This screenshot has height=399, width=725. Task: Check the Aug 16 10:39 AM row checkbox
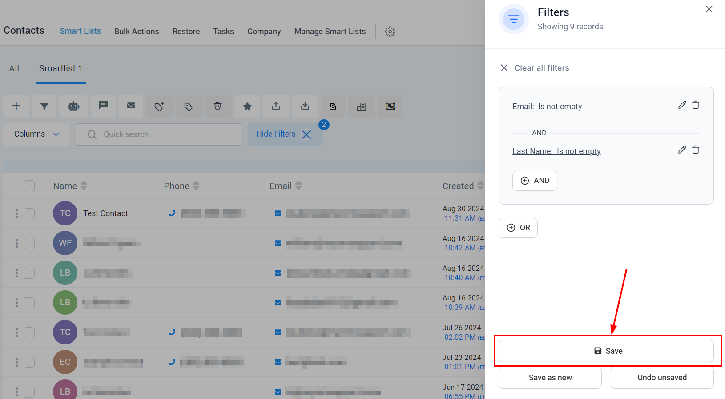pos(29,303)
